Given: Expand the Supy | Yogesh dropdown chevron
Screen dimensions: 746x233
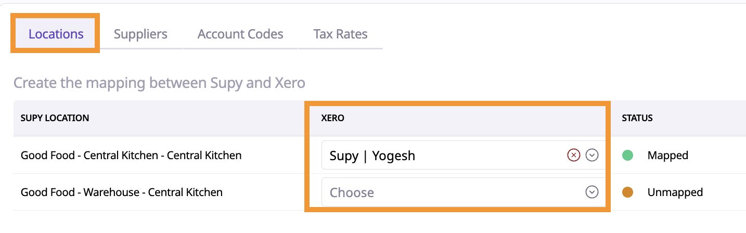Looking at the screenshot, I should 591,155.
